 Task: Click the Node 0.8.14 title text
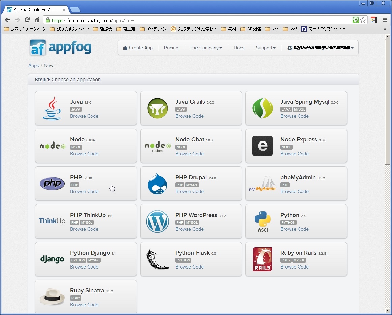(x=83, y=139)
